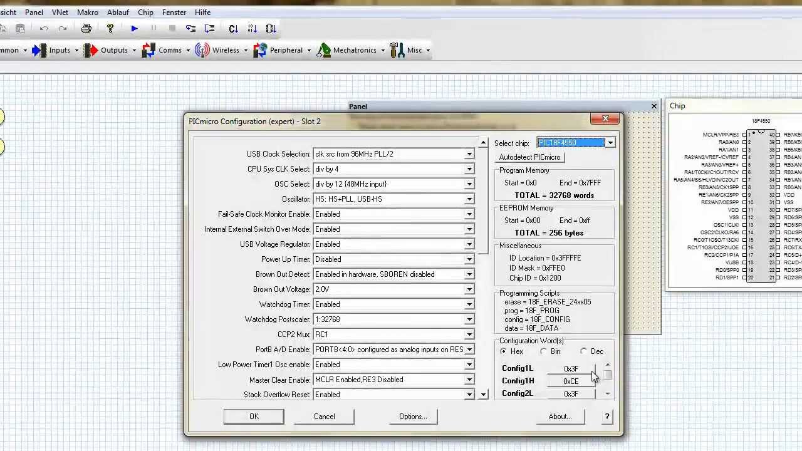This screenshot has height=451, width=802.
Task: Click the Paste toolbar icon
Action: pyautogui.click(x=20, y=28)
